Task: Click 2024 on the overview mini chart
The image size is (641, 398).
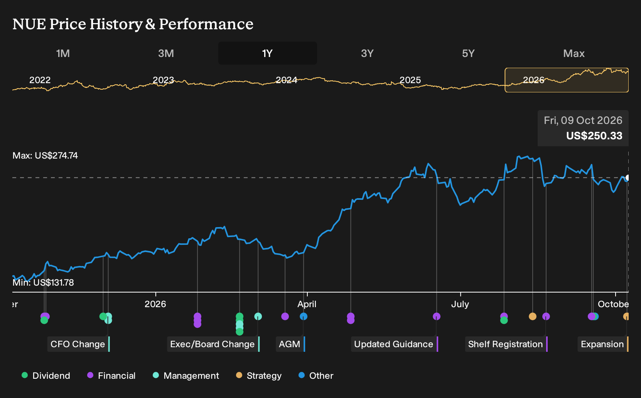Action: (287, 80)
